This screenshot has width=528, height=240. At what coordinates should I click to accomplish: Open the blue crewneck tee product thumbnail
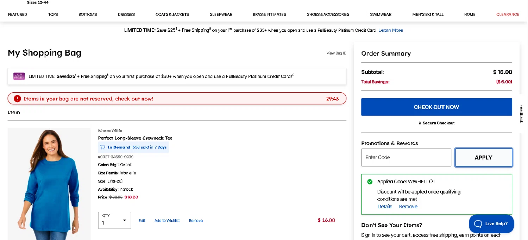[49, 184]
